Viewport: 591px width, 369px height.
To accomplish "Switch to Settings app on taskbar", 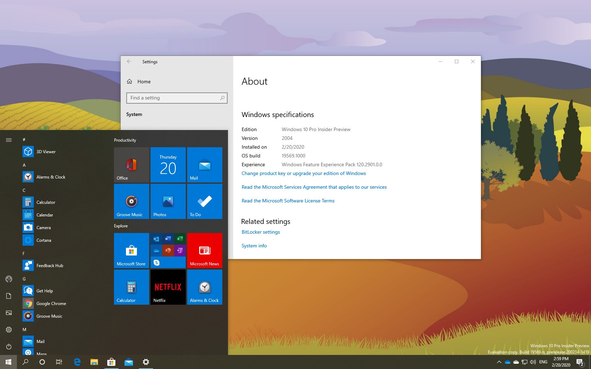I will (146, 362).
